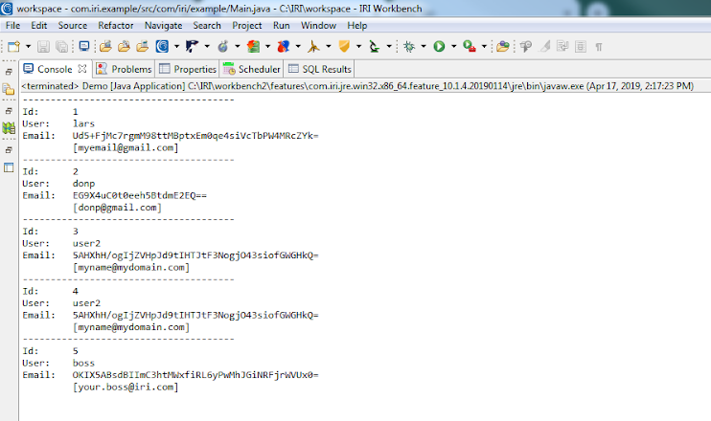Image resolution: width=711 pixels, height=421 pixels.
Task: Open dropdown next to the globe icon
Action: click(x=237, y=46)
